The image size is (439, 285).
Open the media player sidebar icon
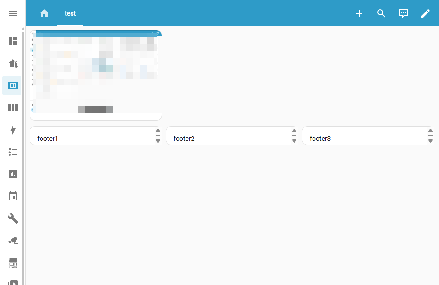click(x=13, y=283)
